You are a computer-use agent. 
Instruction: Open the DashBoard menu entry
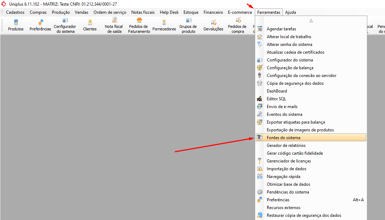click(311, 91)
